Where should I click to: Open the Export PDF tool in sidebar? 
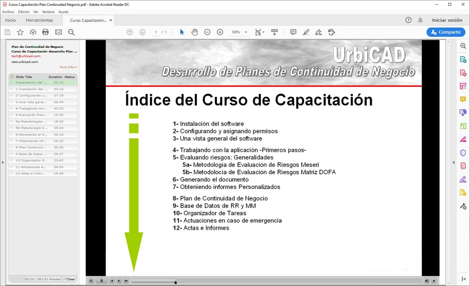click(x=463, y=60)
